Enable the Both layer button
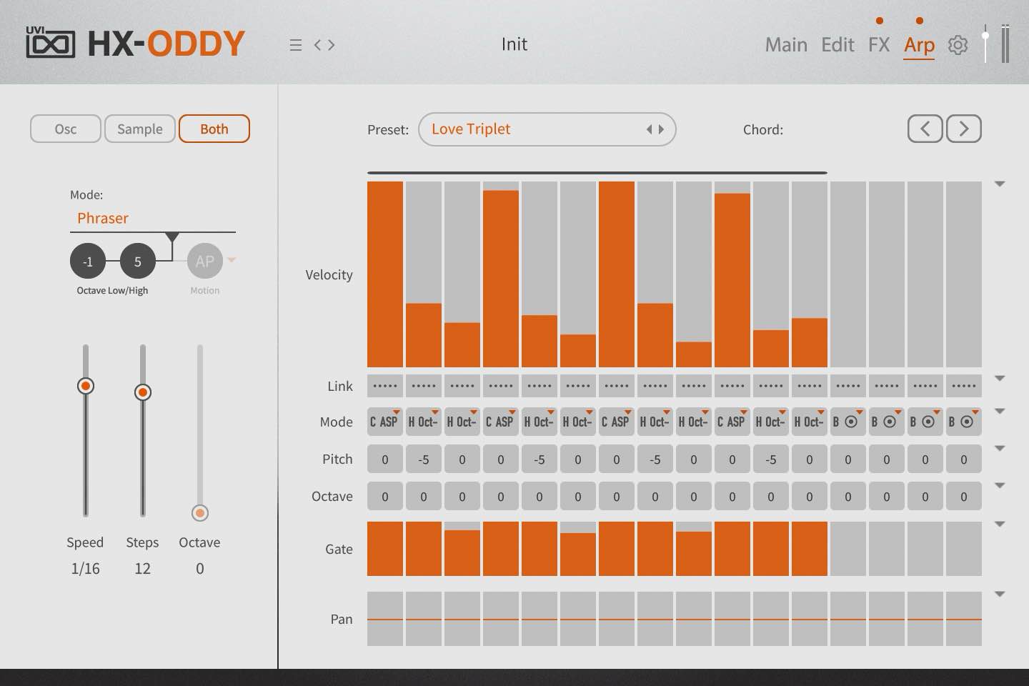Viewport: 1029px width, 686px height. coord(214,129)
